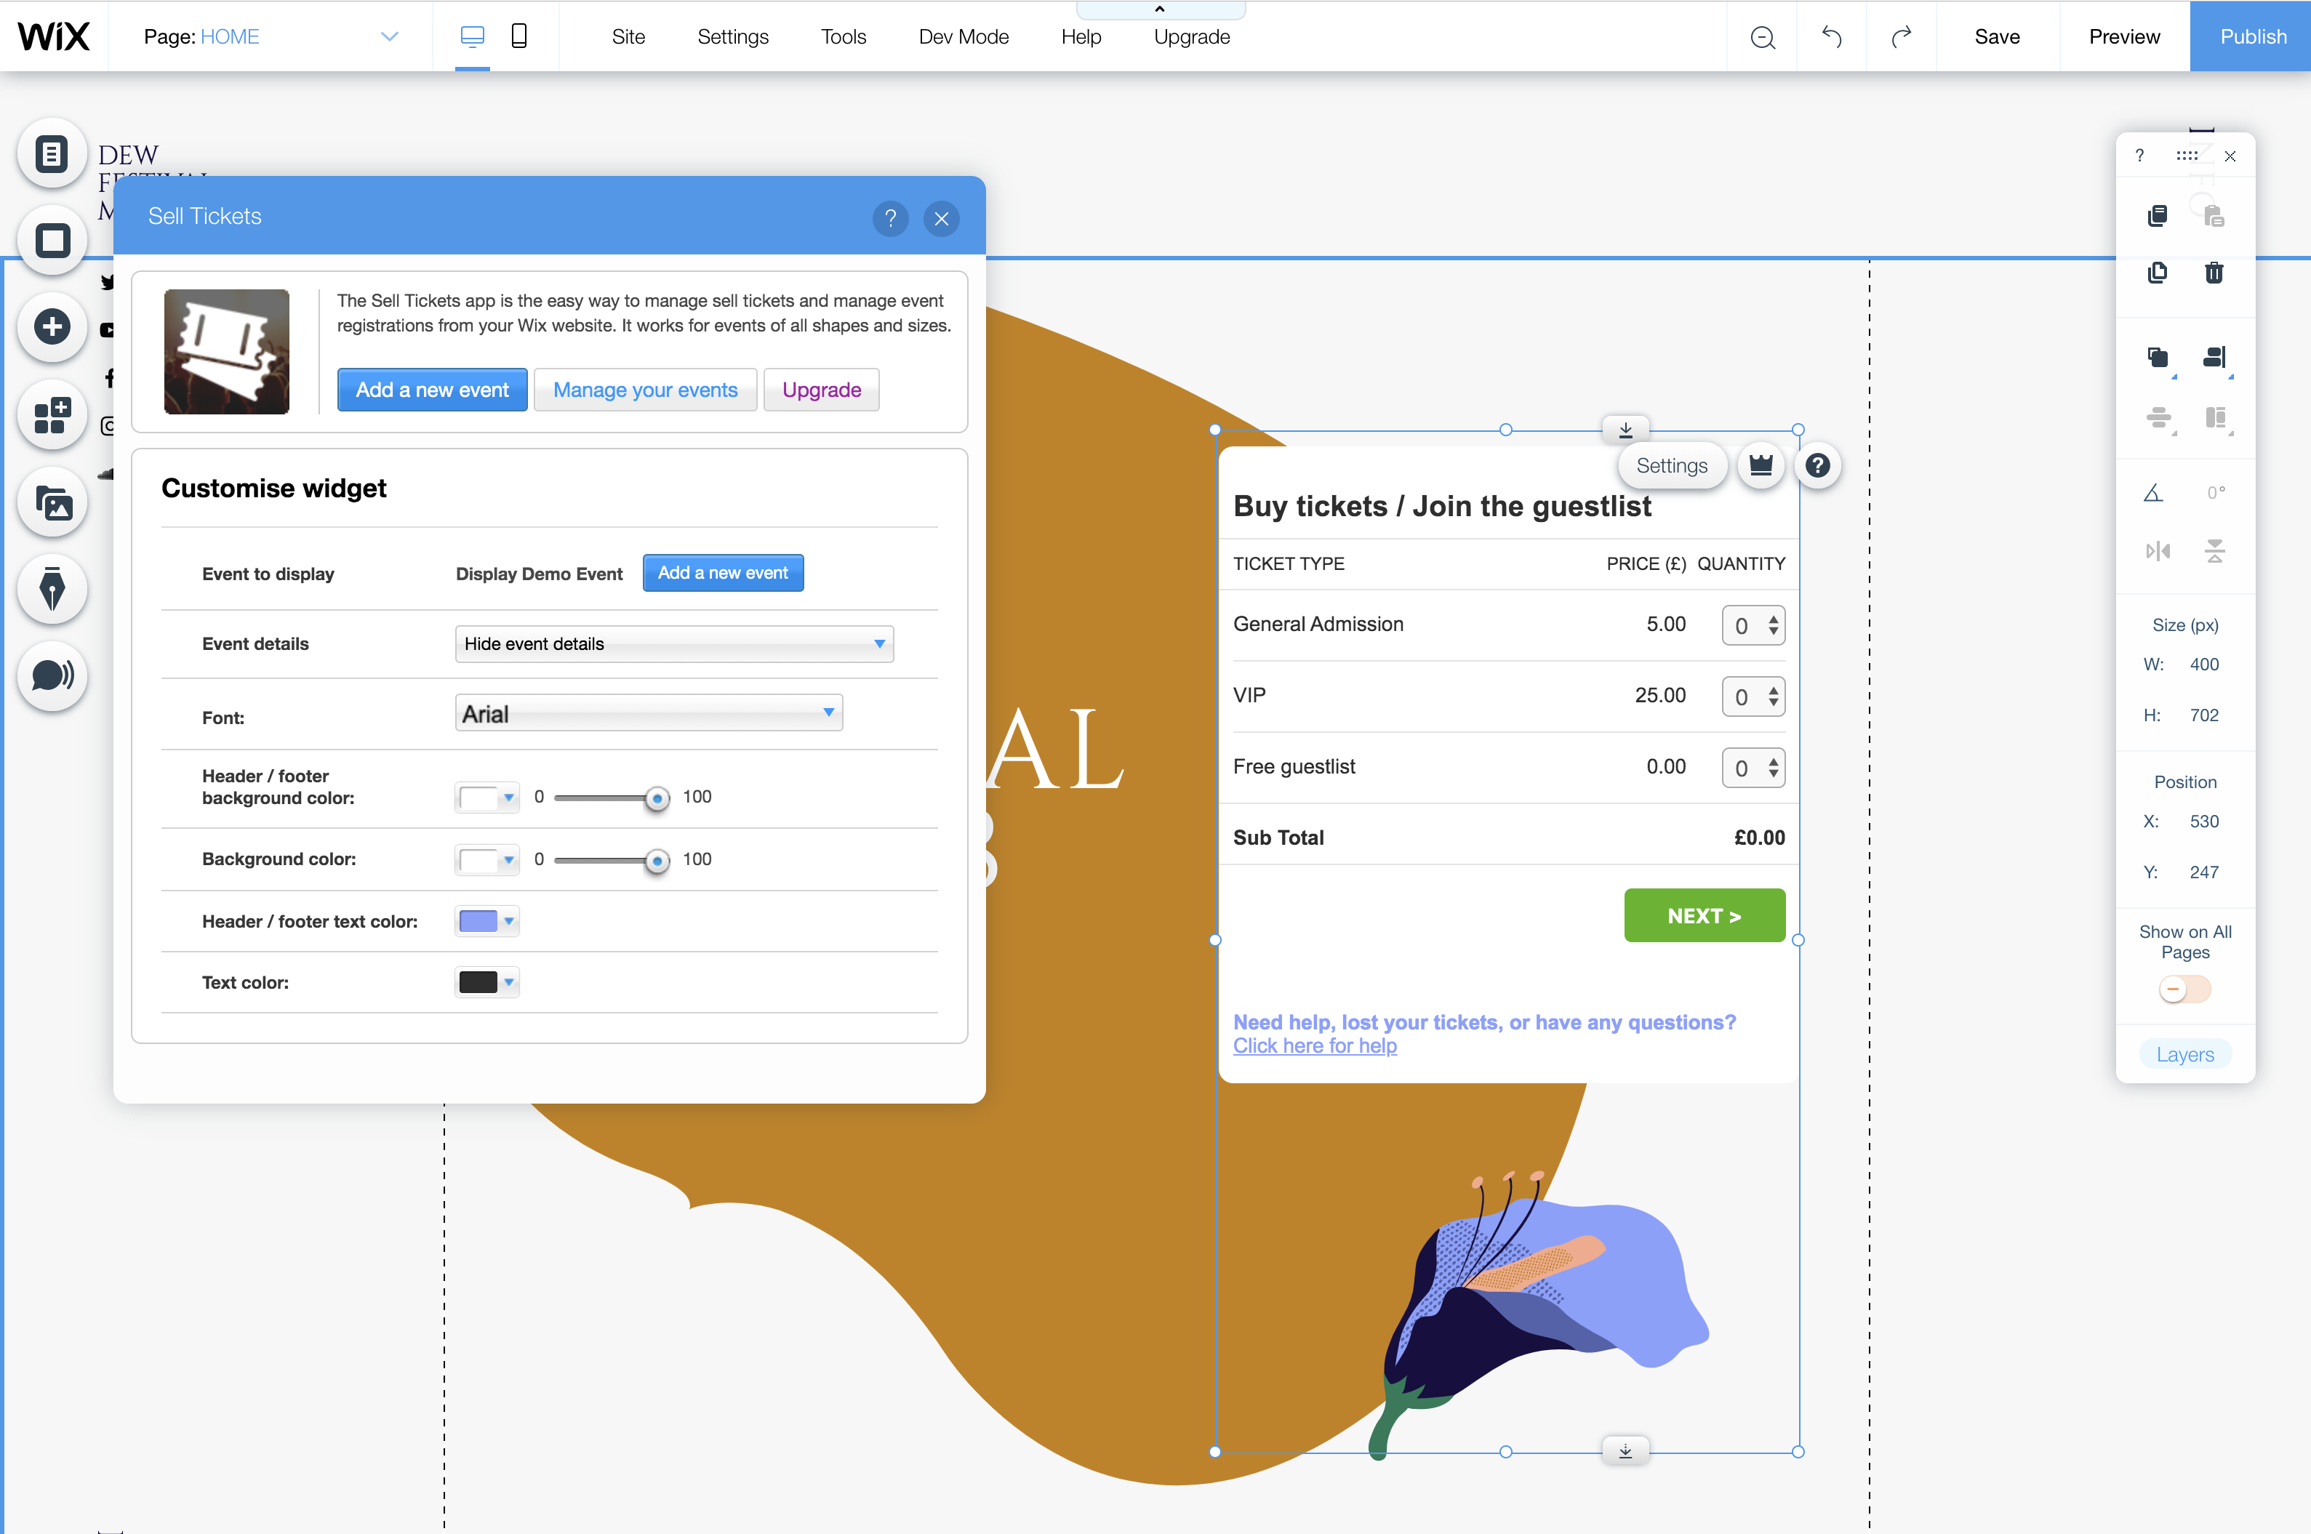Open the Add Apps sidebar icon

[52, 415]
